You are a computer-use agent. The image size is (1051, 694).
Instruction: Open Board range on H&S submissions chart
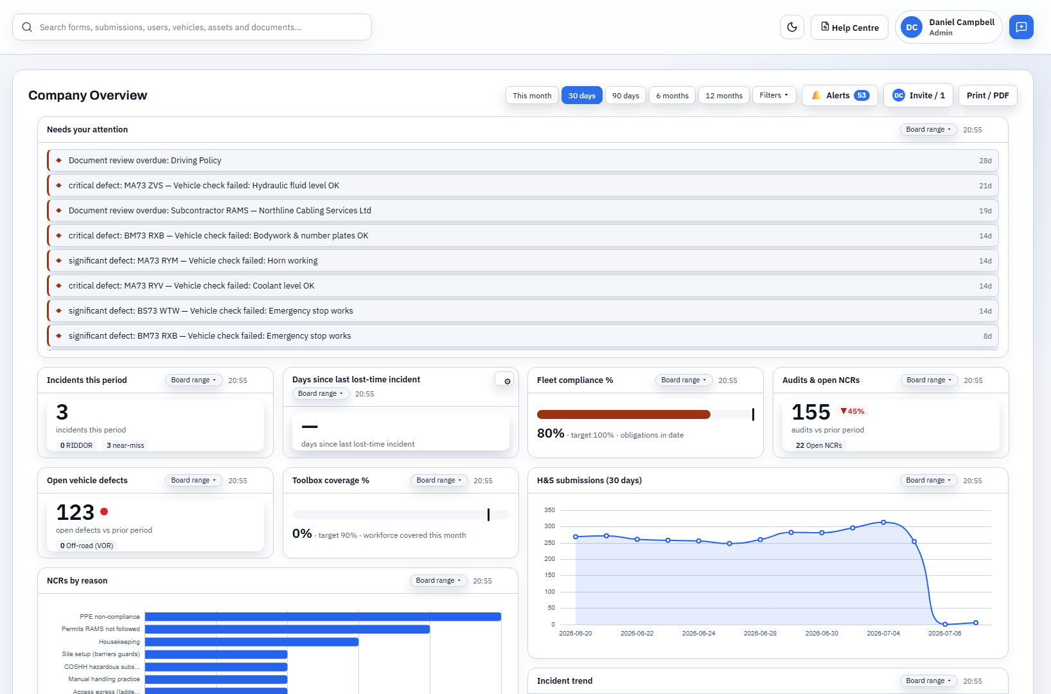(928, 480)
